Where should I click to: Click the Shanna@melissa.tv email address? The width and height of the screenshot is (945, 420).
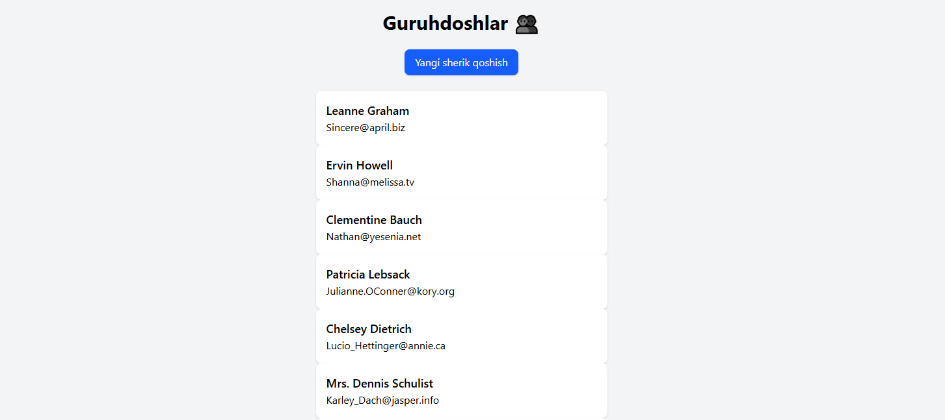(370, 182)
